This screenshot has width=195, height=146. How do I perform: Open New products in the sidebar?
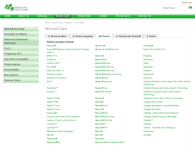[21, 75]
